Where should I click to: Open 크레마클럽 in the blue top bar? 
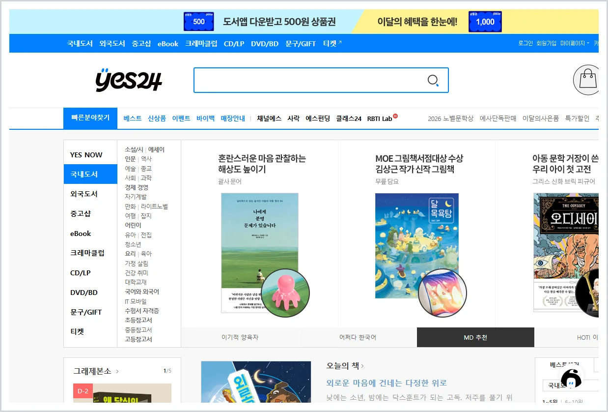[201, 43]
